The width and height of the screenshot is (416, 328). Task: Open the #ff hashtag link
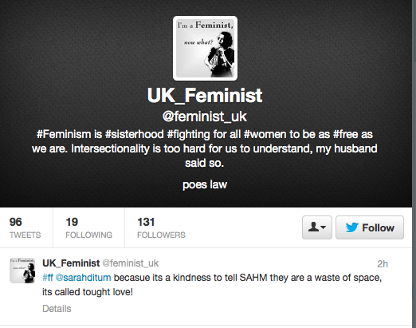click(x=48, y=278)
